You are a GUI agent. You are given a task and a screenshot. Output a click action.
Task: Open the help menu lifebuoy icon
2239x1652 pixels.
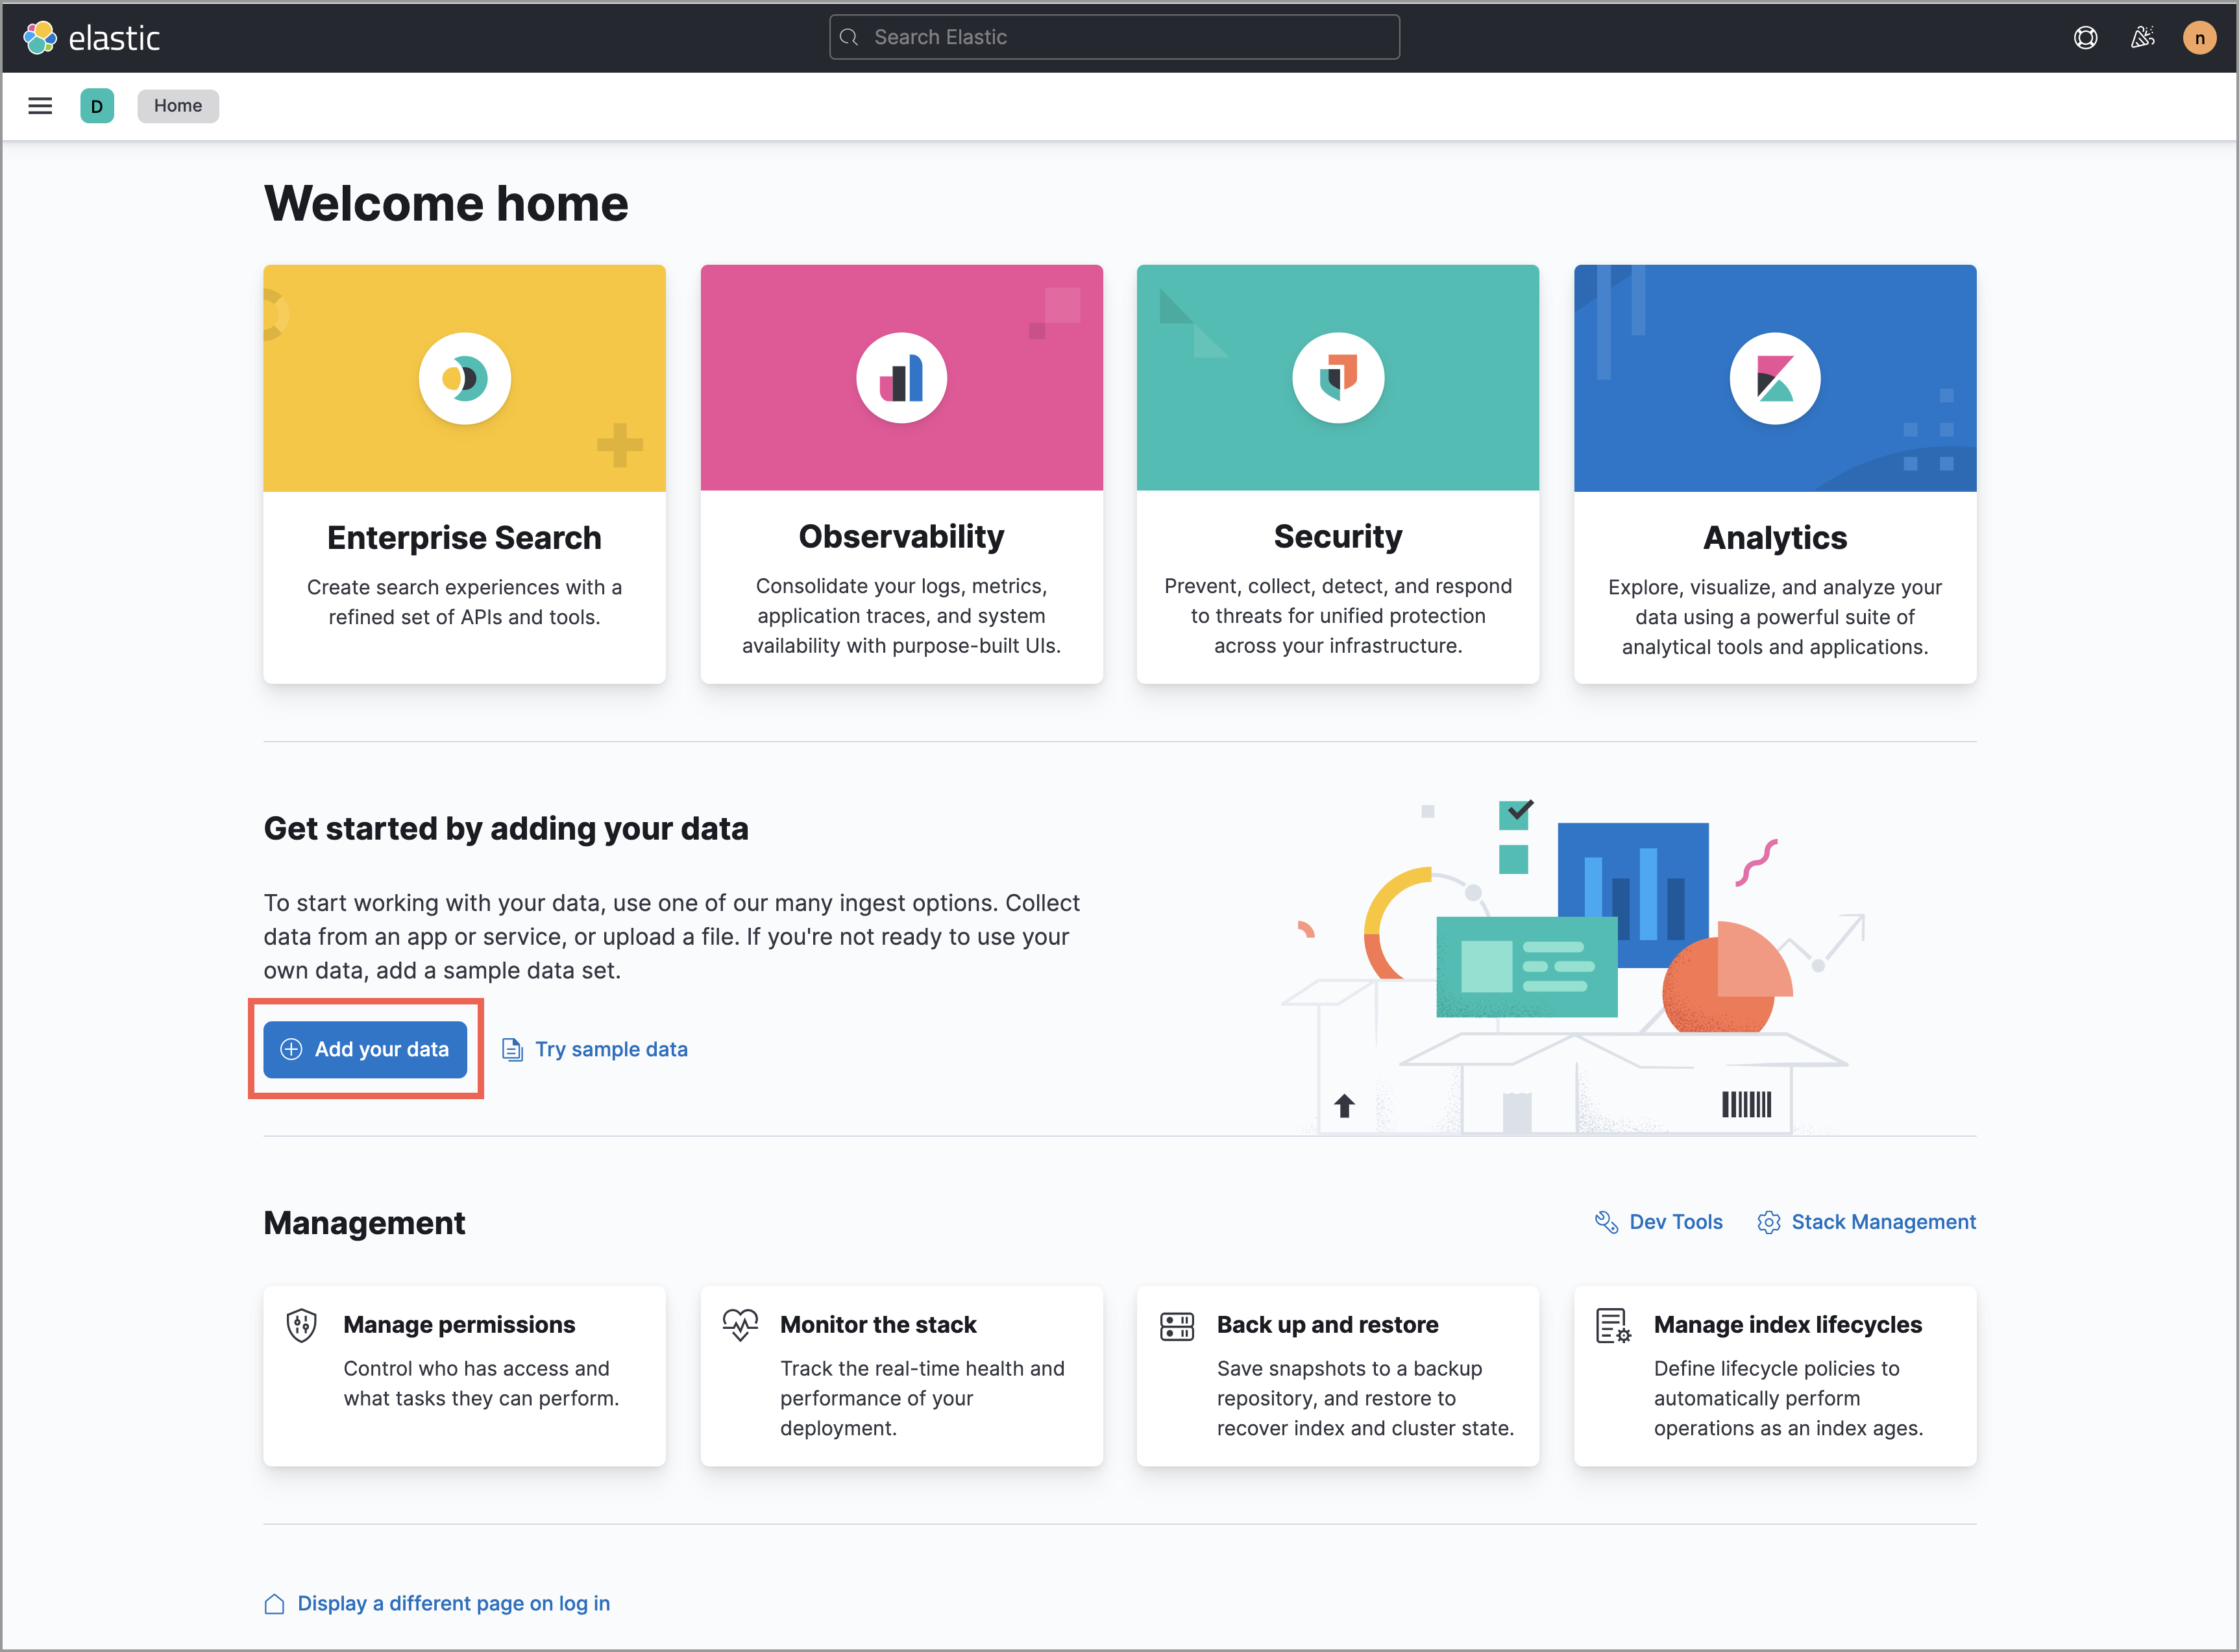coord(2085,38)
